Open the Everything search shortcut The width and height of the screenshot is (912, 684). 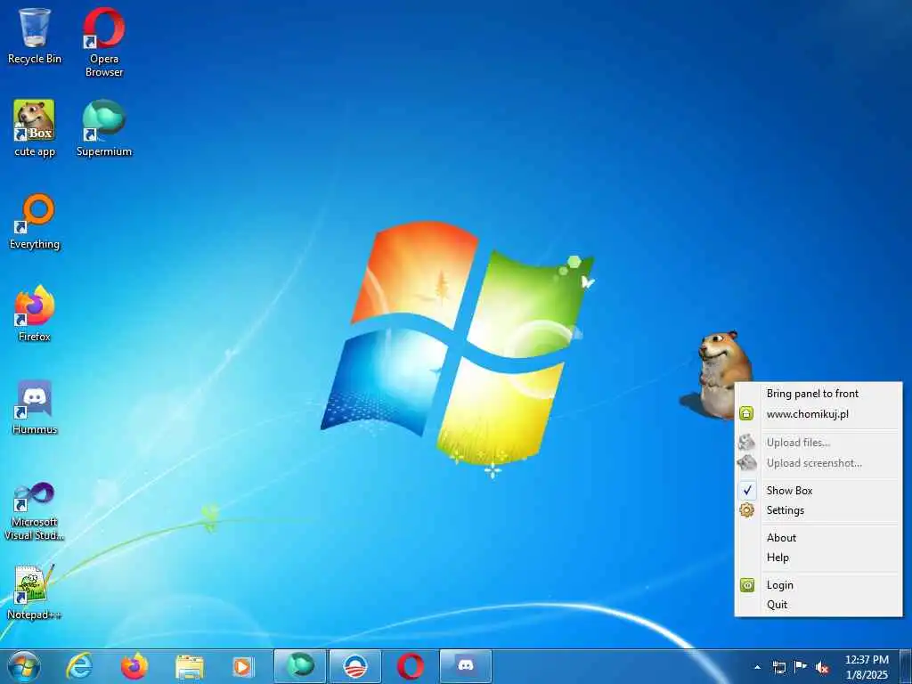[x=35, y=221]
